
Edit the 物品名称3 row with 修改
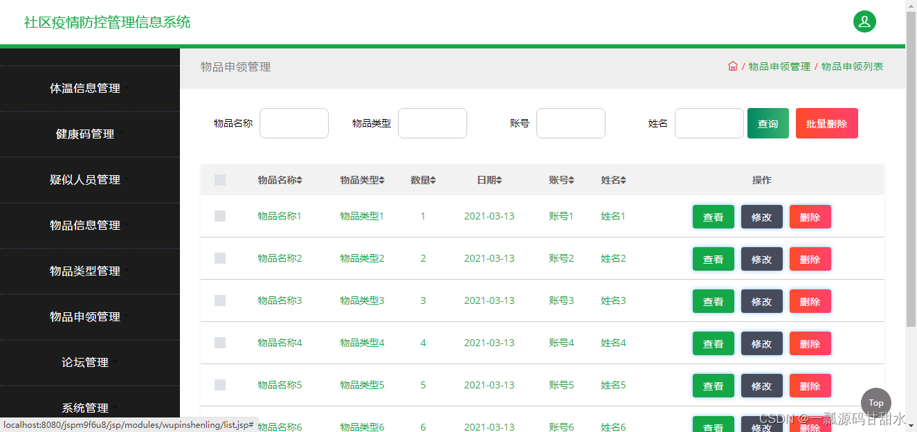[762, 301]
